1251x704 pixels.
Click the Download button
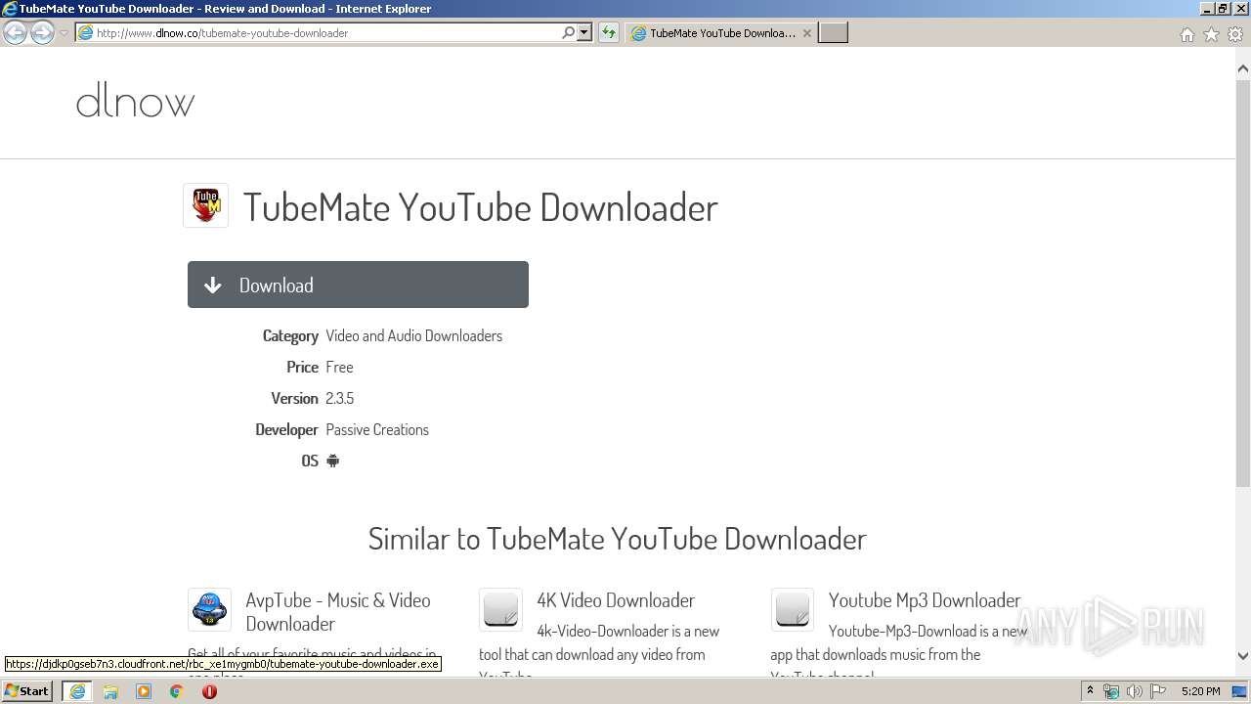coord(358,285)
